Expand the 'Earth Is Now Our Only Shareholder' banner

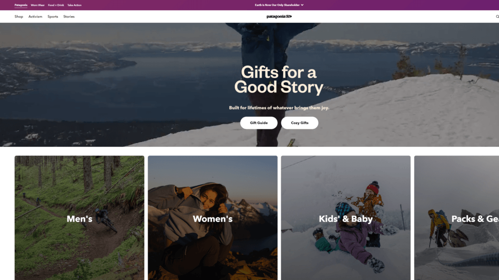coord(278,5)
